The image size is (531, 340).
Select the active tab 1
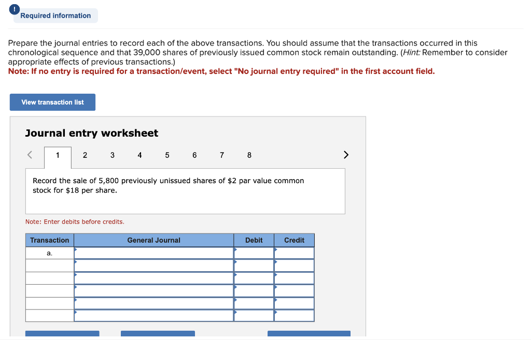57,155
